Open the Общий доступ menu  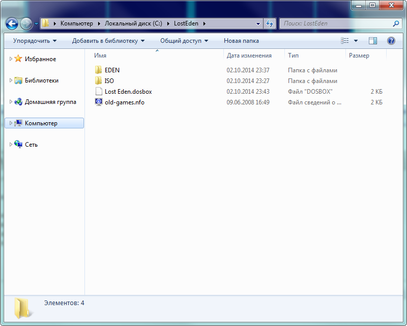coord(184,41)
